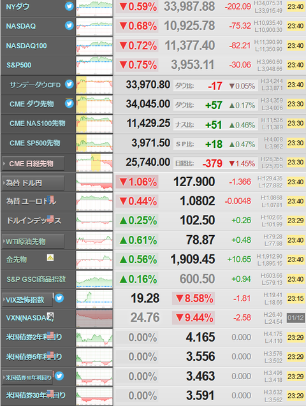The width and height of the screenshot is (306, 406).
Task: Click the ドル円 rate 127.900
Action: coord(194,182)
